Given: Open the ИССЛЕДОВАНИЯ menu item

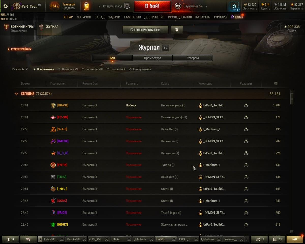Looking at the screenshot, I should [x=180, y=17].
